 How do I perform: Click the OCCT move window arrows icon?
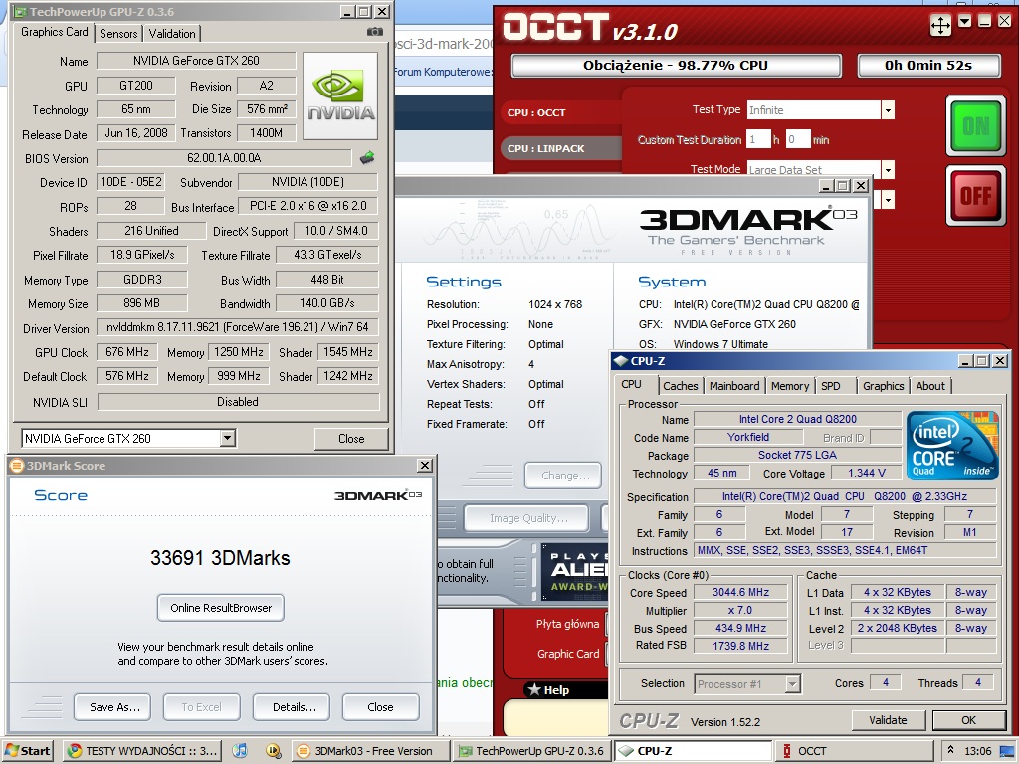[x=940, y=25]
